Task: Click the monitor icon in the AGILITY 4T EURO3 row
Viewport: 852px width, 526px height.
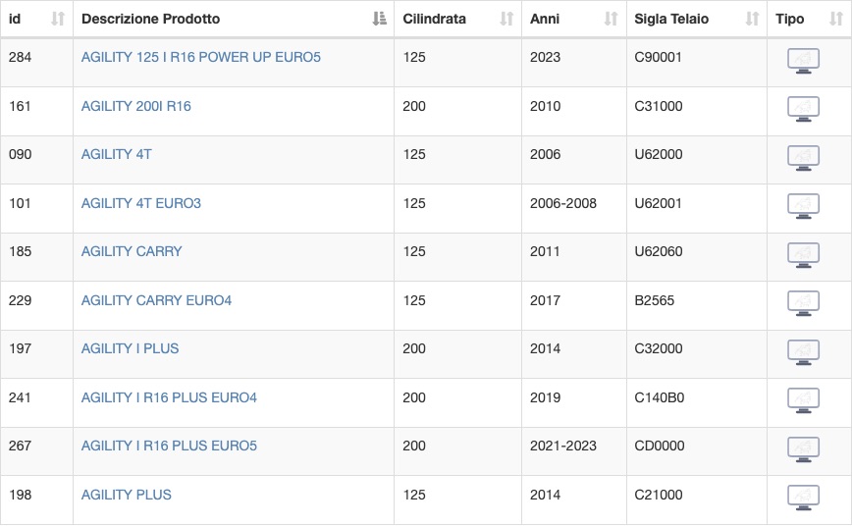Action: point(803,206)
